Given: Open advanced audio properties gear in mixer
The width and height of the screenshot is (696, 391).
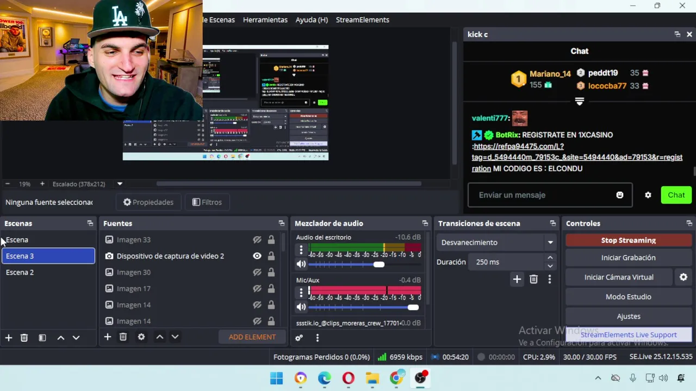Looking at the screenshot, I should point(299,338).
